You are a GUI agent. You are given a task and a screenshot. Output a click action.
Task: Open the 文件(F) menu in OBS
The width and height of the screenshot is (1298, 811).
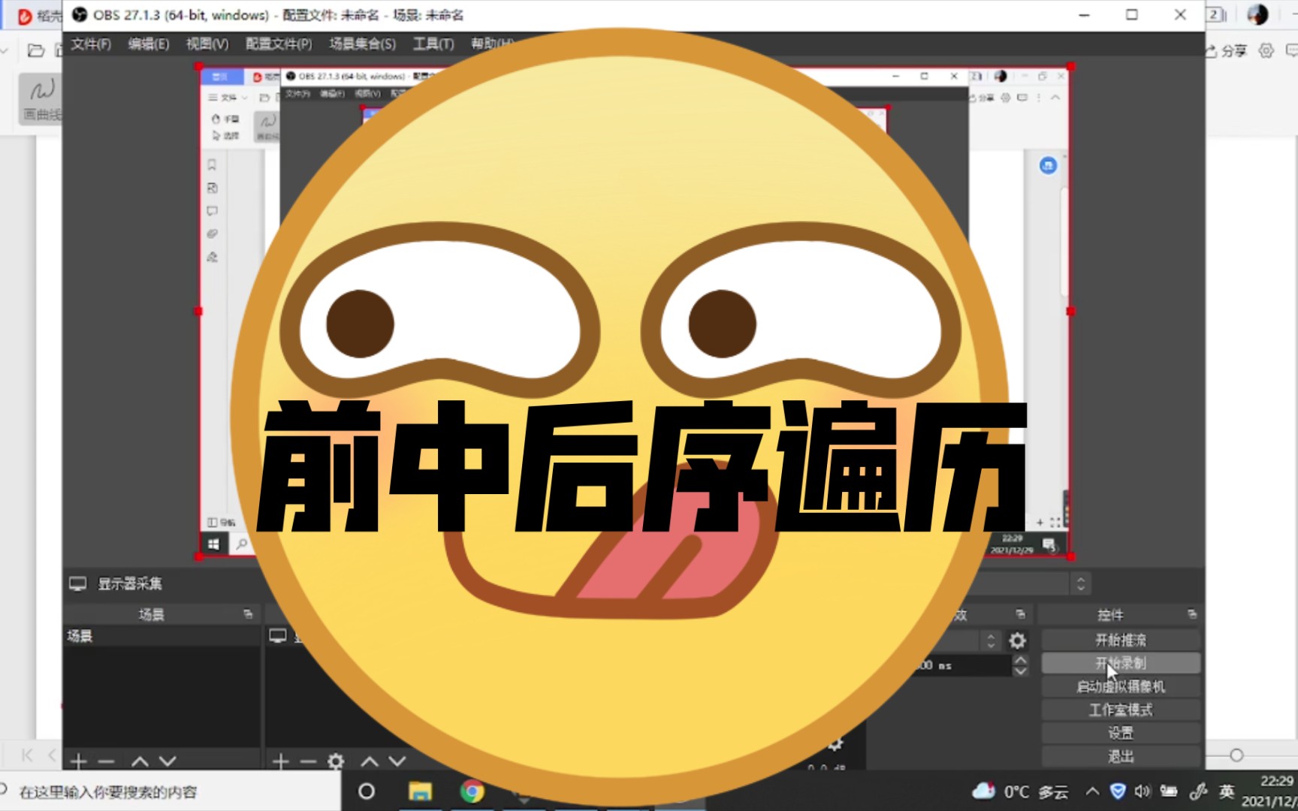point(91,44)
